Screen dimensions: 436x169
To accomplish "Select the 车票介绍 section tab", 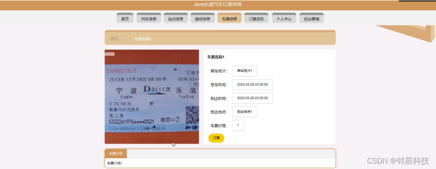I will tap(116, 154).
